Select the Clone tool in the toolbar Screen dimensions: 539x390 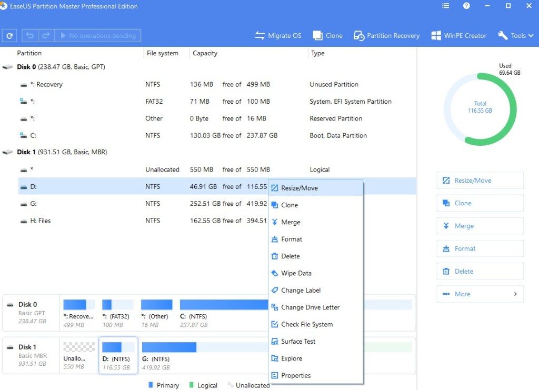pyautogui.click(x=327, y=35)
